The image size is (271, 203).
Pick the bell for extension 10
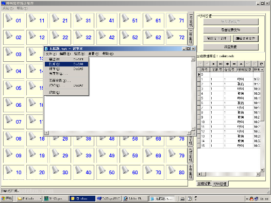pyautogui.click(x=9, y=170)
